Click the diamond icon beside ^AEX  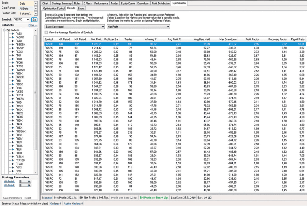coord(13,33)
